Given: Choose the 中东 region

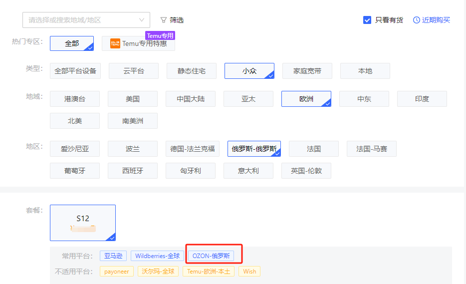Looking at the screenshot, I should click(x=364, y=99).
